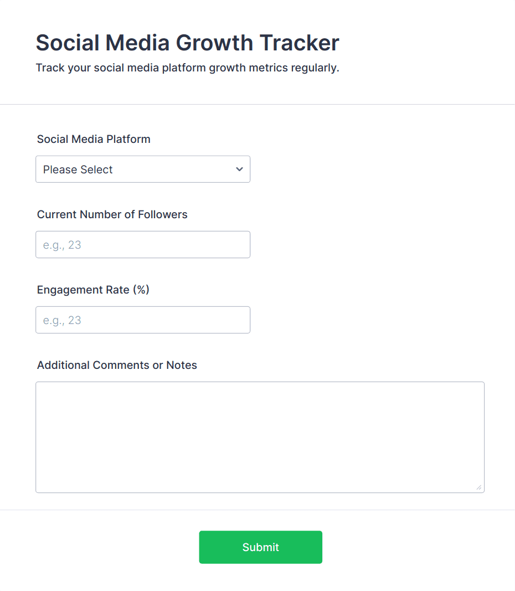The image size is (515, 591).
Task: Click the "e.g., 23" placeholder under Followers
Action: point(62,245)
